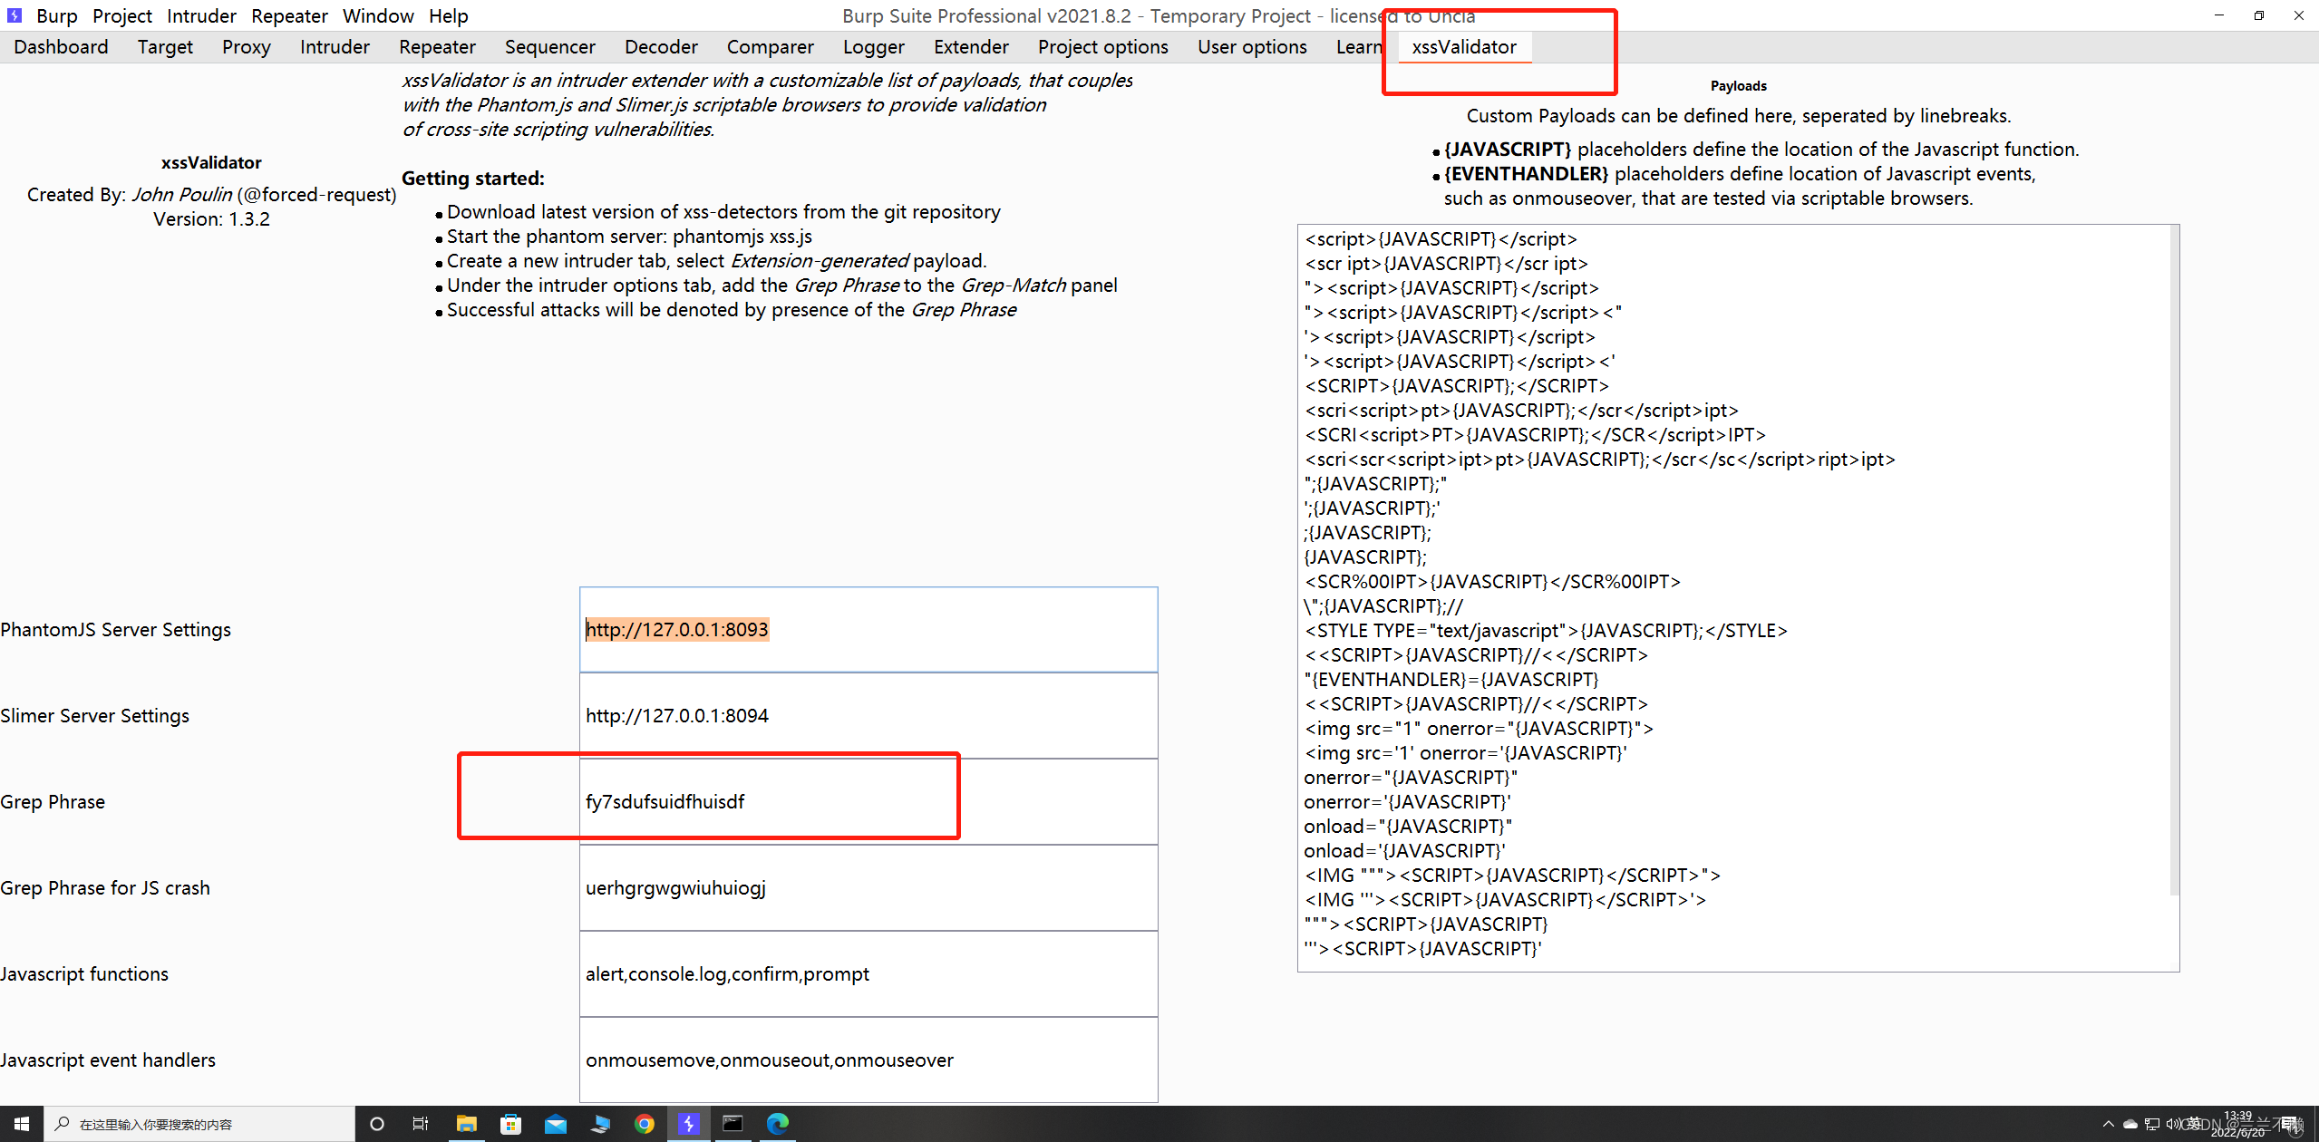
Task: Open the Project menu
Action: (x=122, y=15)
